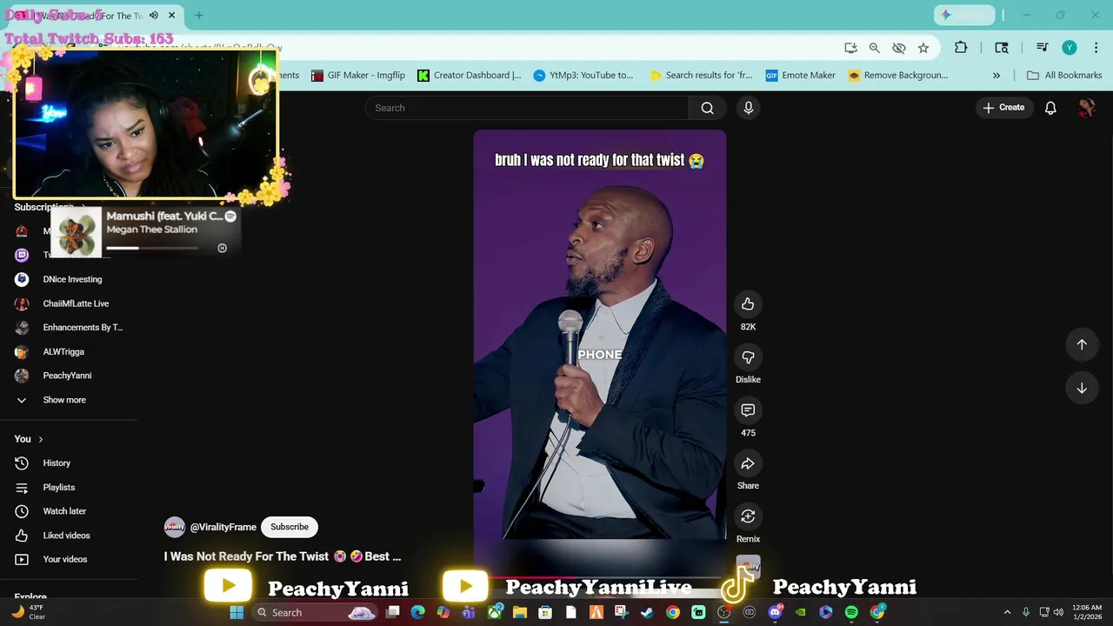Open YouTube notifications bell
The width and height of the screenshot is (1113, 626).
(1050, 108)
